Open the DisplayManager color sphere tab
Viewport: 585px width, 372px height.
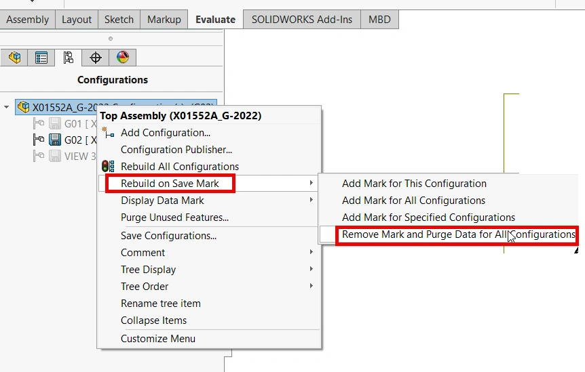coord(122,58)
